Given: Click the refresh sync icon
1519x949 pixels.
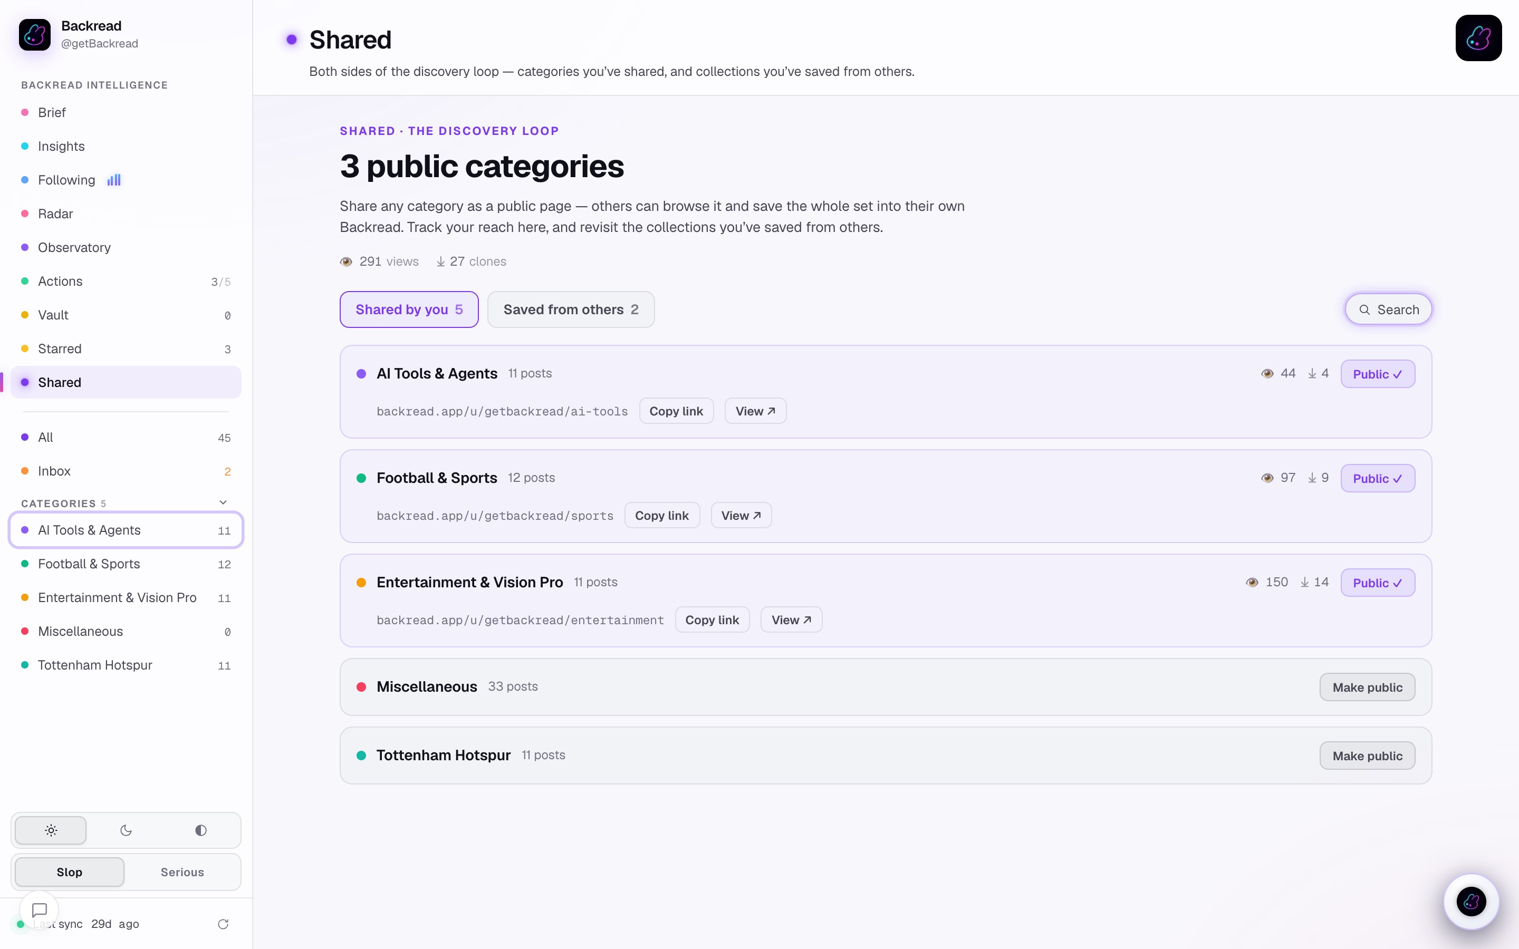Looking at the screenshot, I should 223,924.
